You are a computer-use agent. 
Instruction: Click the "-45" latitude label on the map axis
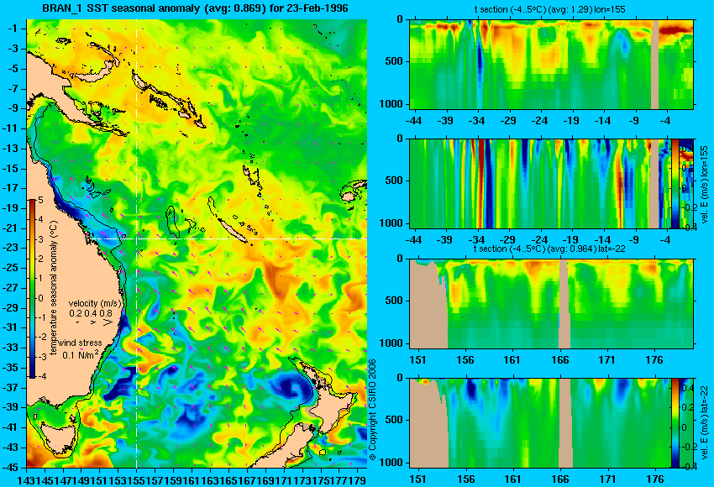coord(11,468)
